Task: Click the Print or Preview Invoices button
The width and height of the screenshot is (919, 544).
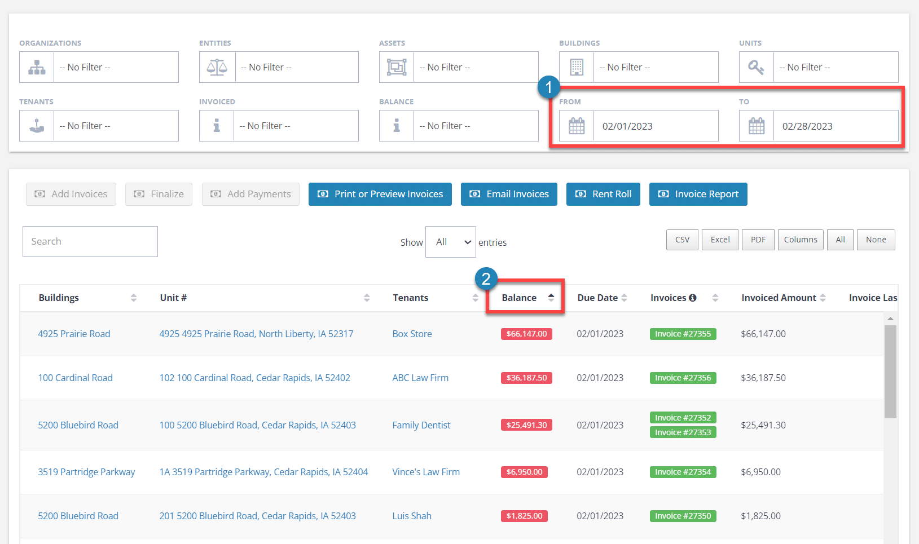Action: (380, 194)
